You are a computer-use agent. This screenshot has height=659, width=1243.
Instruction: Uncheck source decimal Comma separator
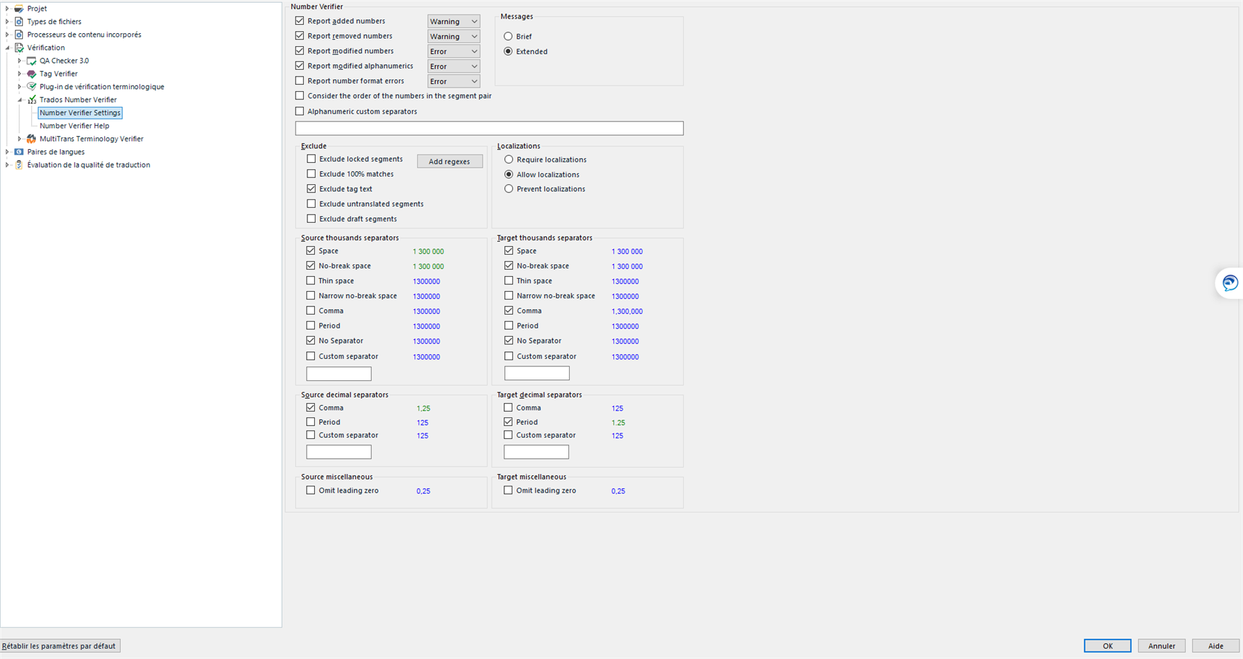311,407
